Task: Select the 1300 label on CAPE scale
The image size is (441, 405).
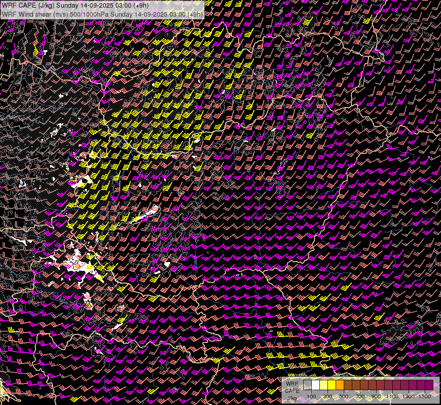Action: [x=409, y=396]
